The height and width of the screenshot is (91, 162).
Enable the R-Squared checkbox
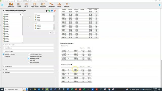coord(4,56)
